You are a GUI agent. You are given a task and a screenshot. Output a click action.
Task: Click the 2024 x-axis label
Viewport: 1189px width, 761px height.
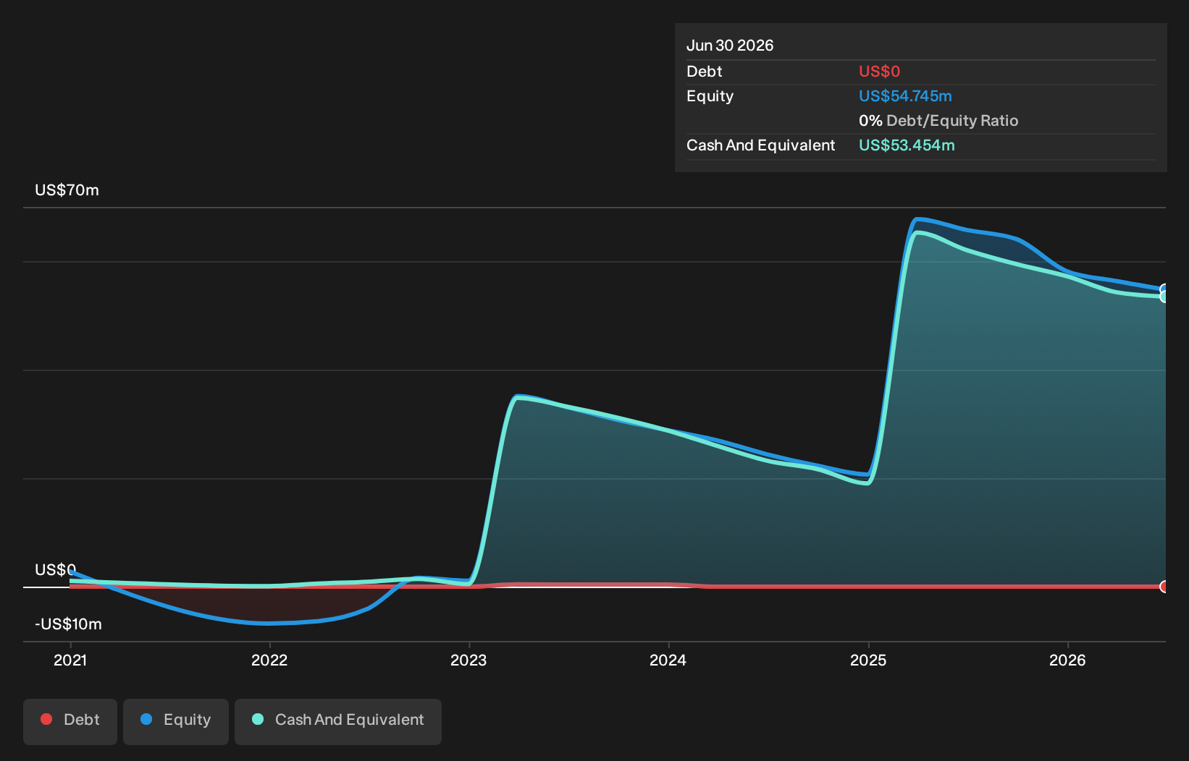coord(668,660)
